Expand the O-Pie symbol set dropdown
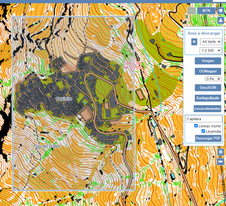 (x=213, y=79)
